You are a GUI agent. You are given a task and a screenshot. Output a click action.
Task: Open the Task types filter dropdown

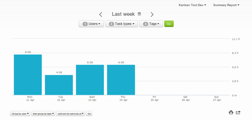click(x=122, y=24)
